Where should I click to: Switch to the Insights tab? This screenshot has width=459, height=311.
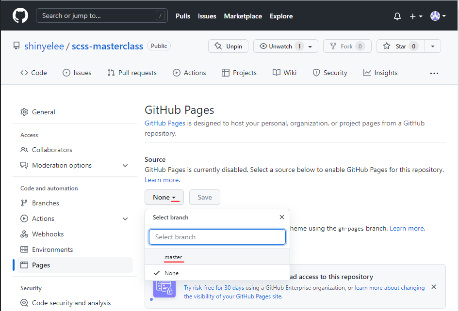tap(380, 73)
